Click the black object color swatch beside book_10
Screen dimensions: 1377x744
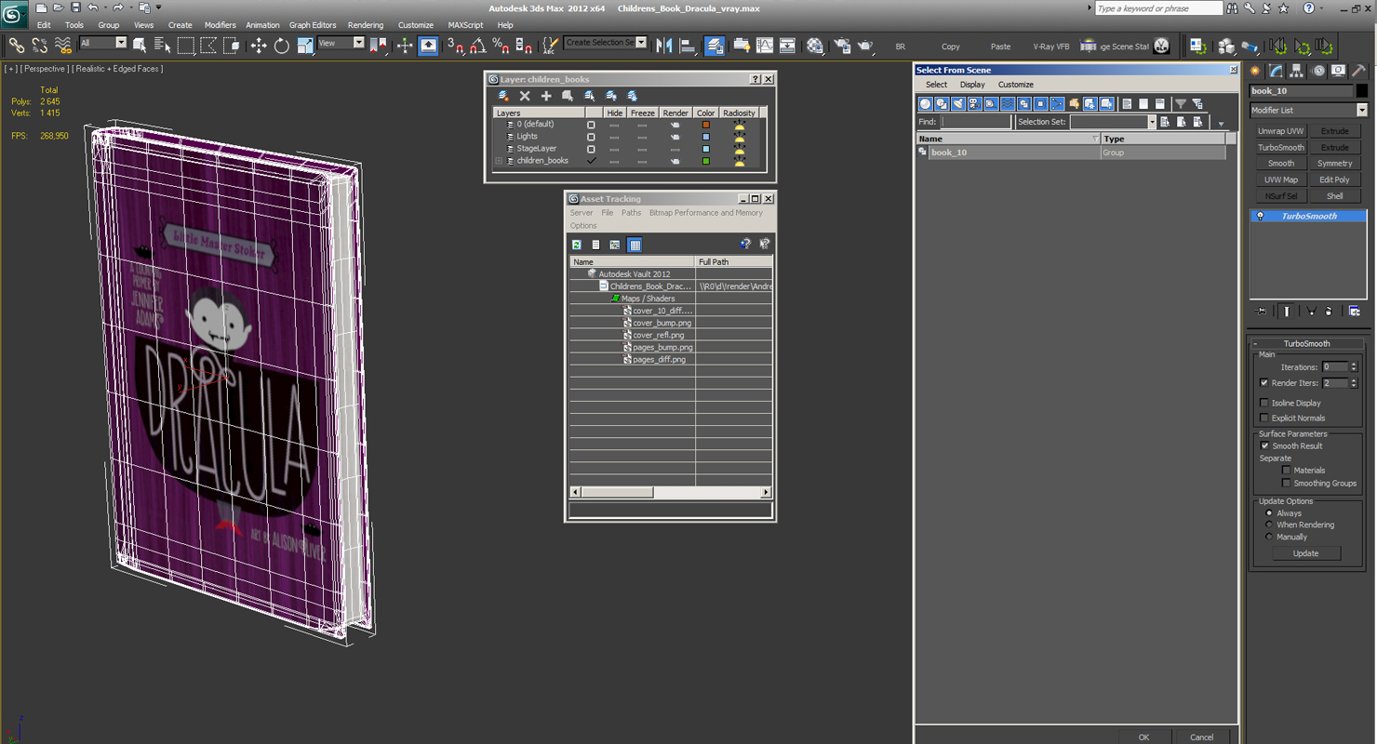coord(1362,91)
